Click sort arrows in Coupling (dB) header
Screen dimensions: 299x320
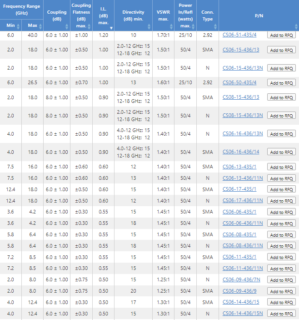pyautogui.click(x=67, y=25)
